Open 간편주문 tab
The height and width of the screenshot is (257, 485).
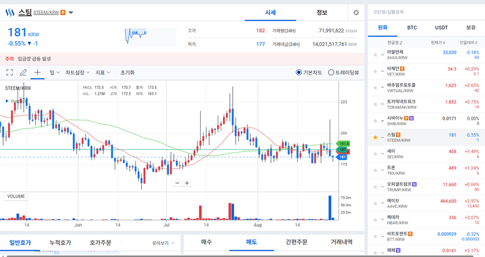pyautogui.click(x=296, y=242)
